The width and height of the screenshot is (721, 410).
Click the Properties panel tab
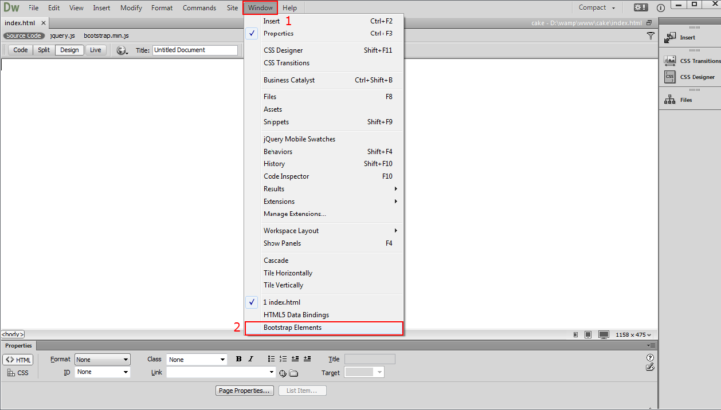click(18, 345)
